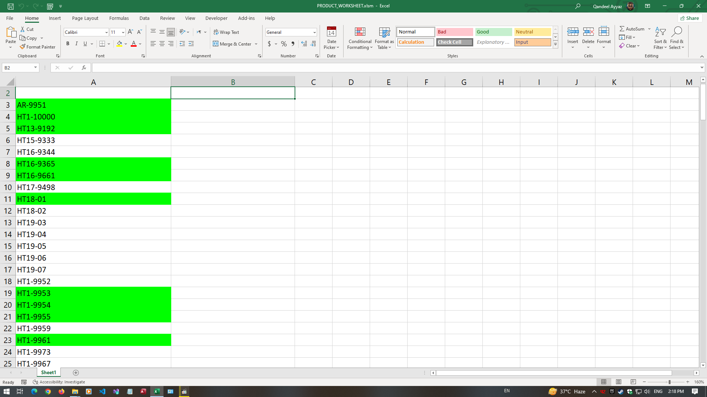Apply the Format Painter
Viewport: 707px width, 397px height.
38,47
